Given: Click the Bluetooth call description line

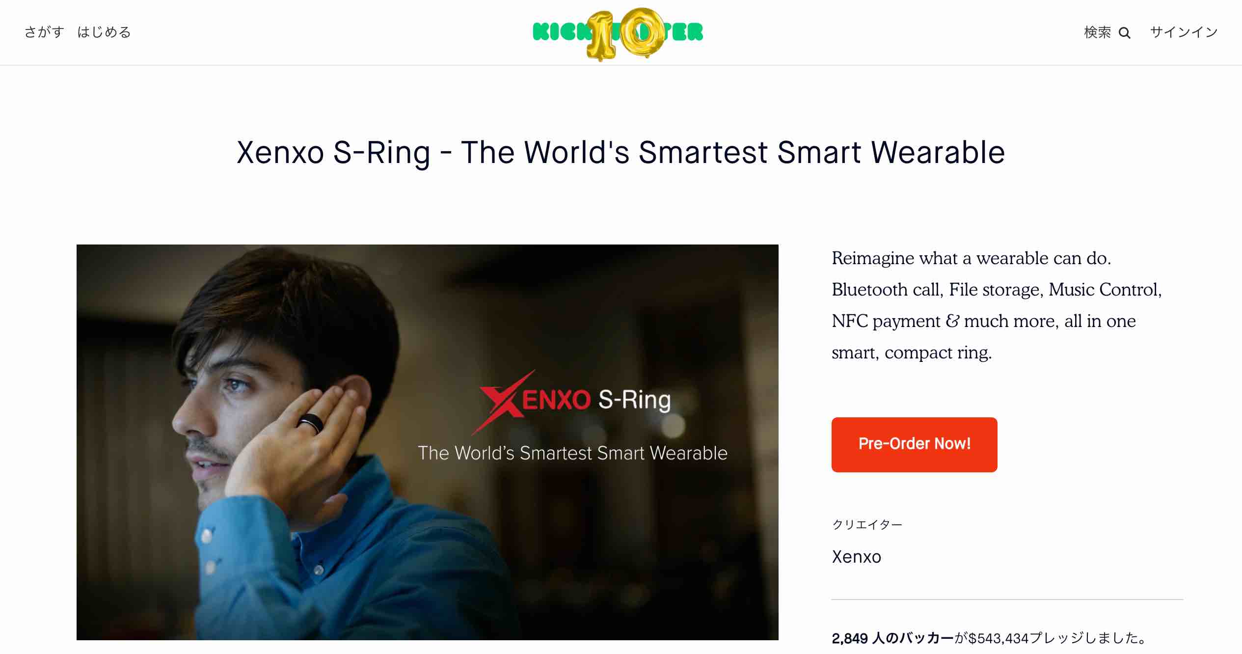Looking at the screenshot, I should click(997, 290).
